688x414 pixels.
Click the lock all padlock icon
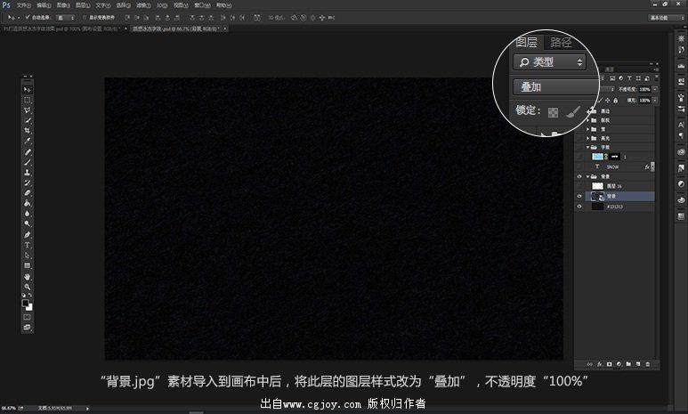616,101
